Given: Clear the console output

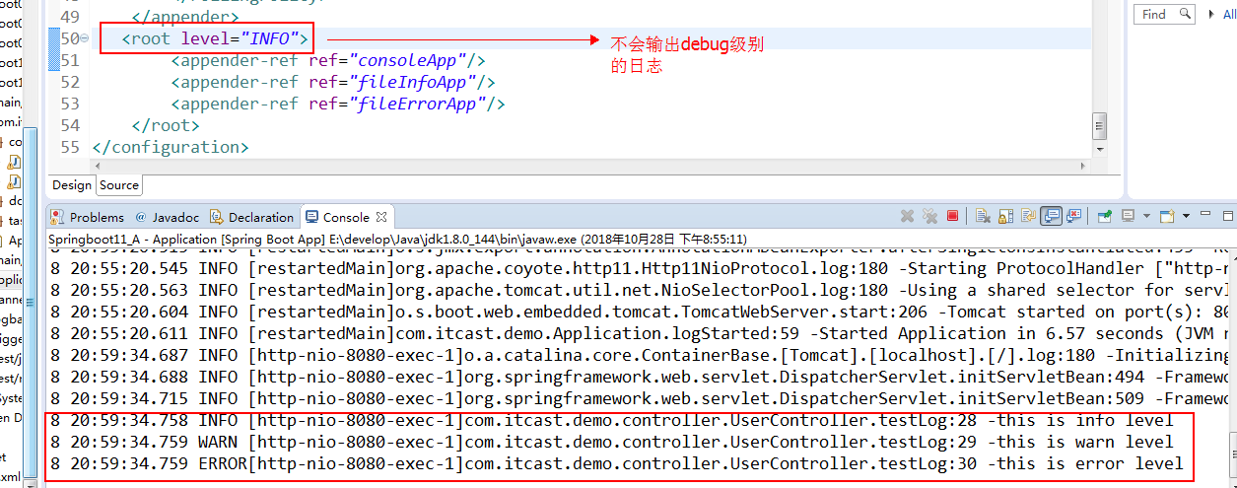Looking at the screenshot, I should click(983, 216).
